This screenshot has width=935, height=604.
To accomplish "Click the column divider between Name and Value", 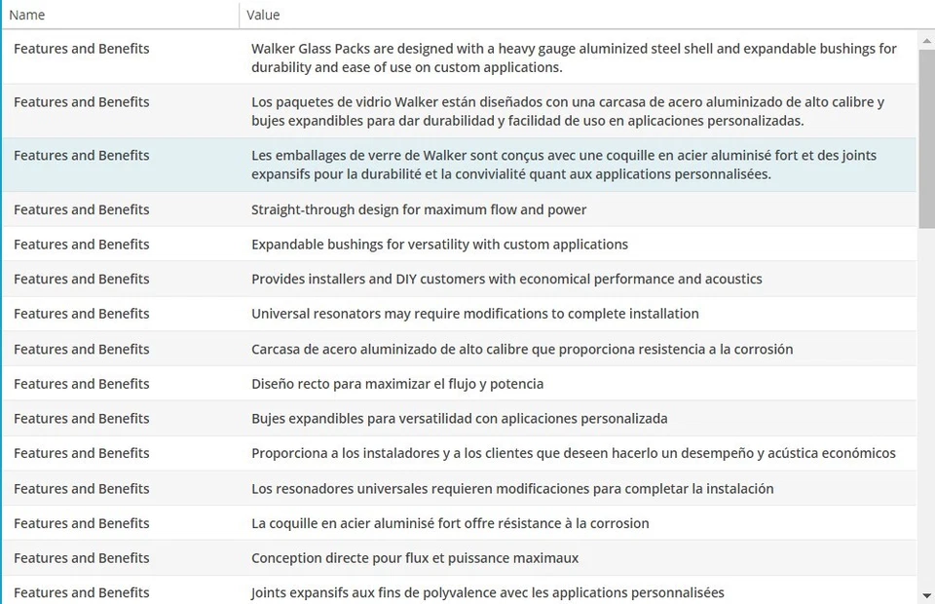I will (240, 15).
